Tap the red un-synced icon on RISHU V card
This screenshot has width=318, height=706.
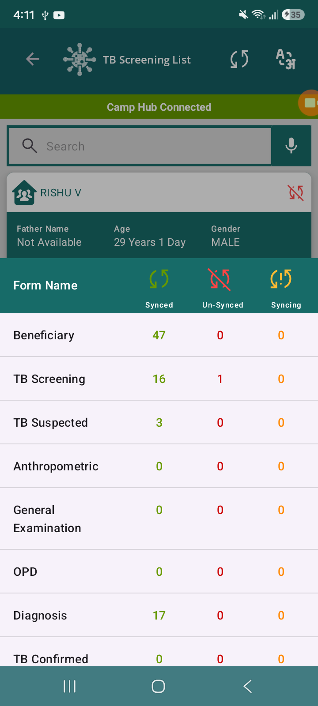pos(295,193)
